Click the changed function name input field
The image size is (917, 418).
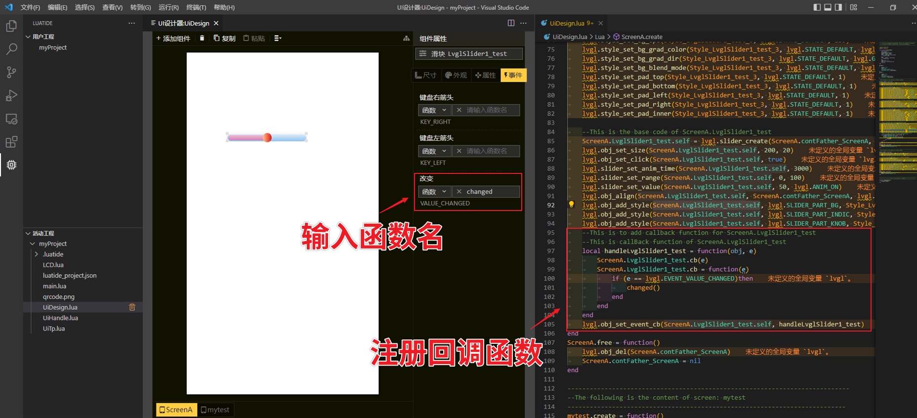tap(486, 192)
